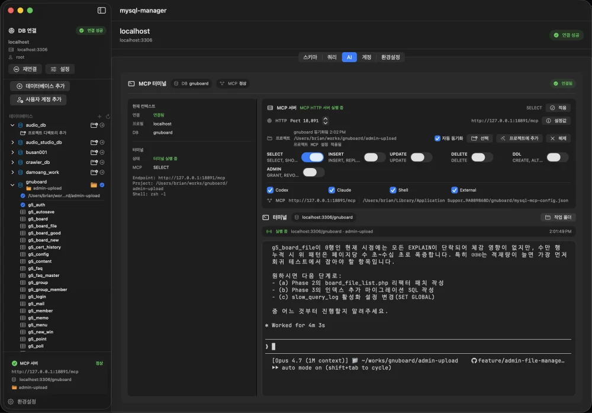The width and height of the screenshot is (592, 413).
Task: Uncheck the Codex checkbox
Action: pyautogui.click(x=271, y=190)
